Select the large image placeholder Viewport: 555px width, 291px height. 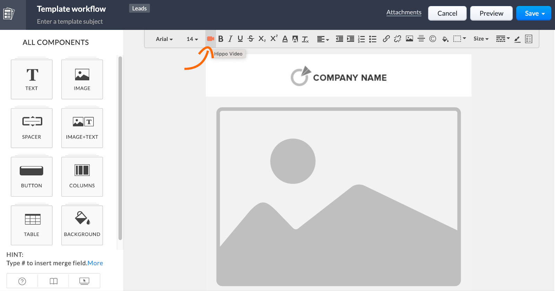click(x=339, y=196)
